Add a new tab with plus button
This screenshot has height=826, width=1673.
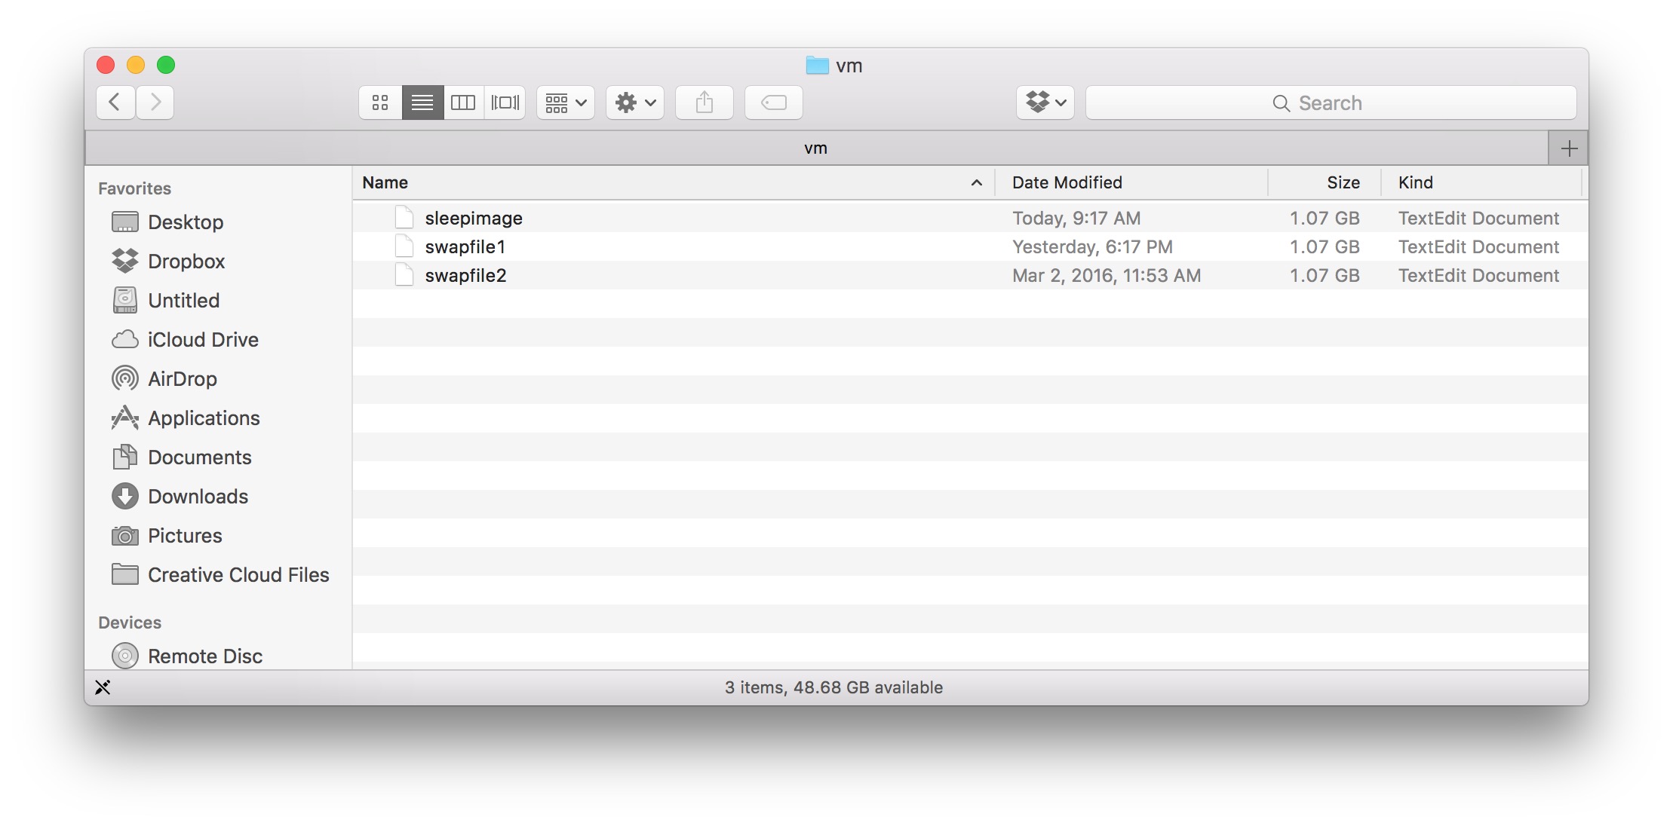pyautogui.click(x=1569, y=148)
